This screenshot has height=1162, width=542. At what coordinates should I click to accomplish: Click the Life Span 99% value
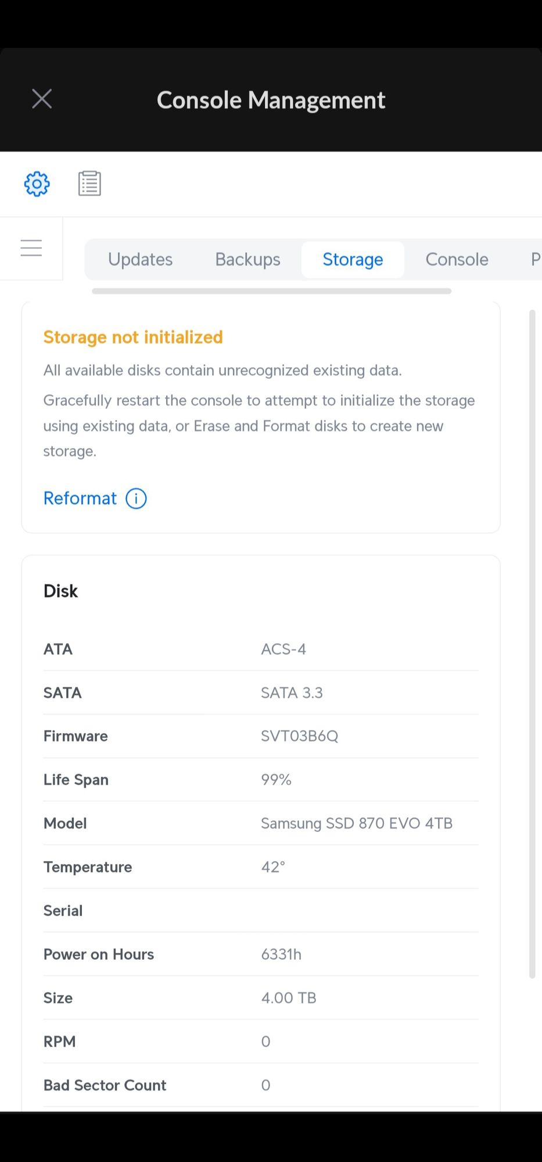tap(276, 780)
